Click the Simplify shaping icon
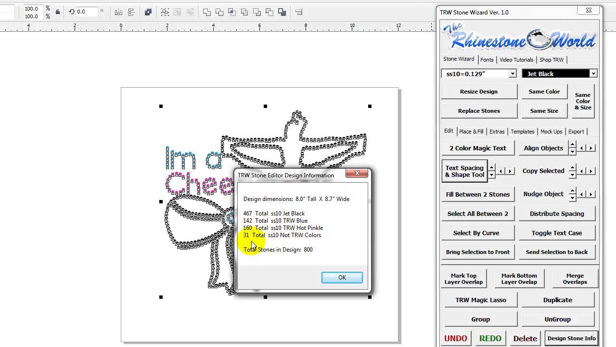Image resolution: width=616 pixels, height=347 pixels. (244, 12)
